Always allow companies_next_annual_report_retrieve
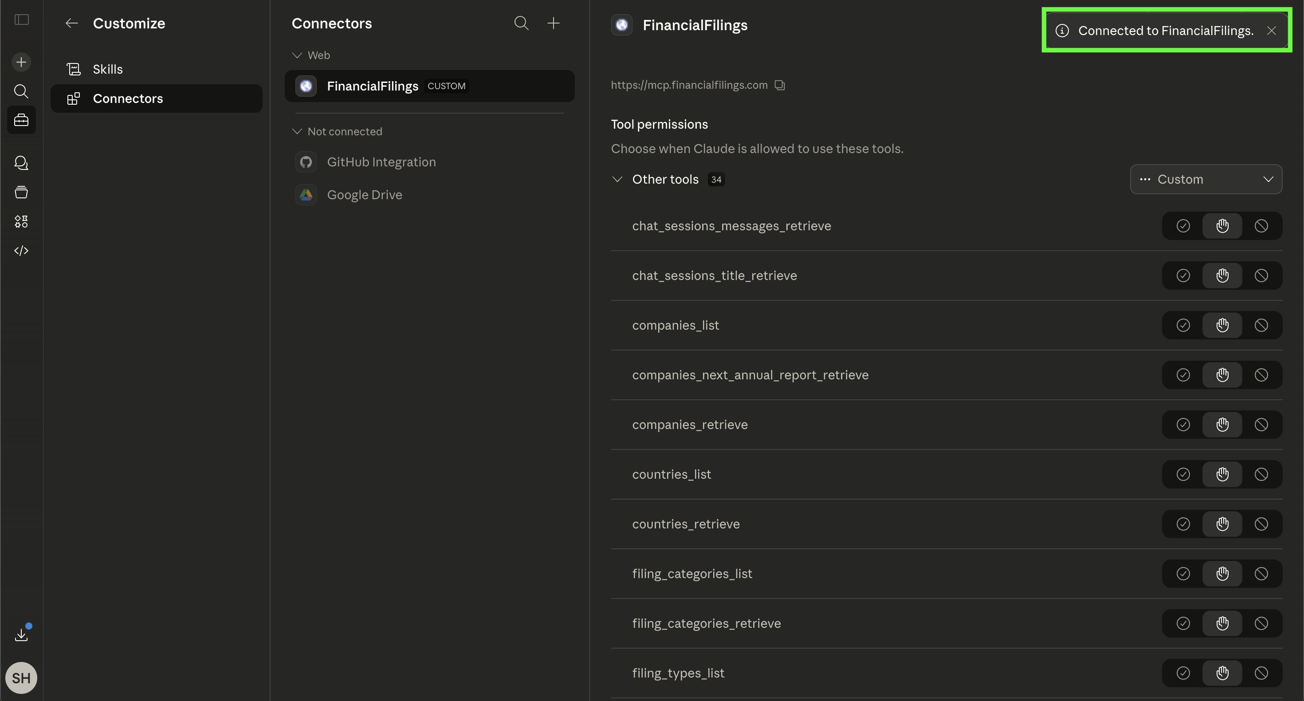 point(1183,375)
